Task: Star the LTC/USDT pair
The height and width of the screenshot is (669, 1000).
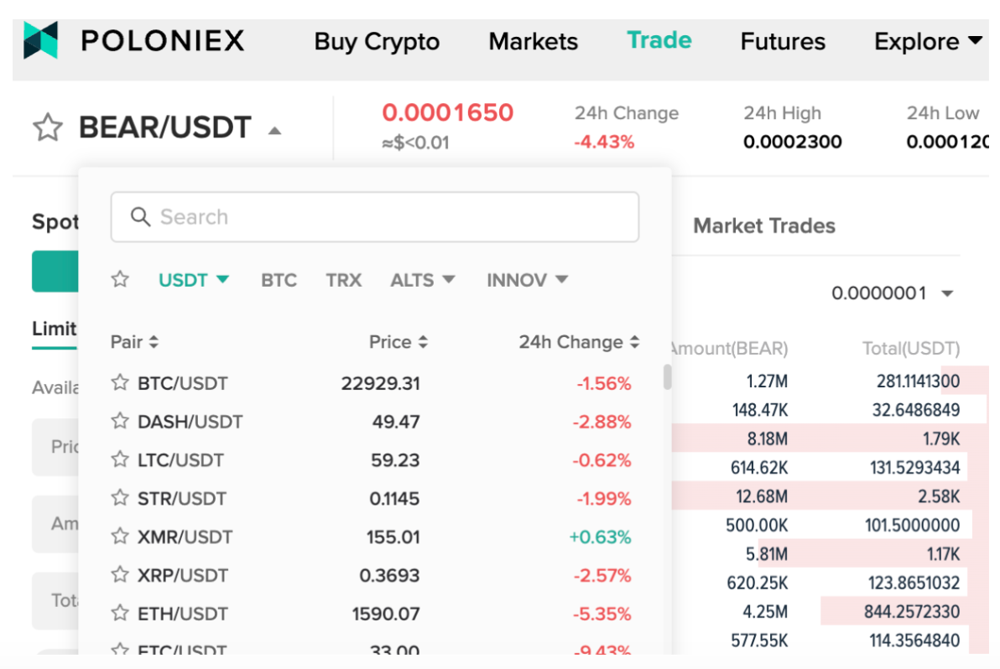Action: pyautogui.click(x=120, y=459)
